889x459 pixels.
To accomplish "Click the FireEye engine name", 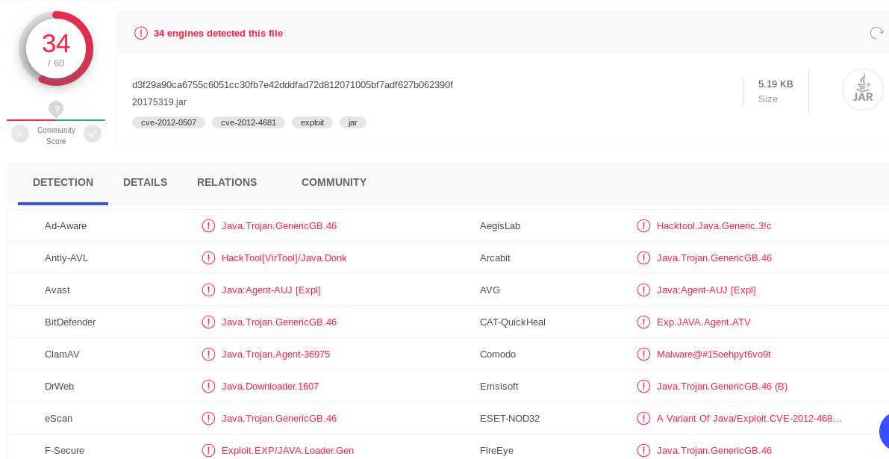I will click(496, 451).
